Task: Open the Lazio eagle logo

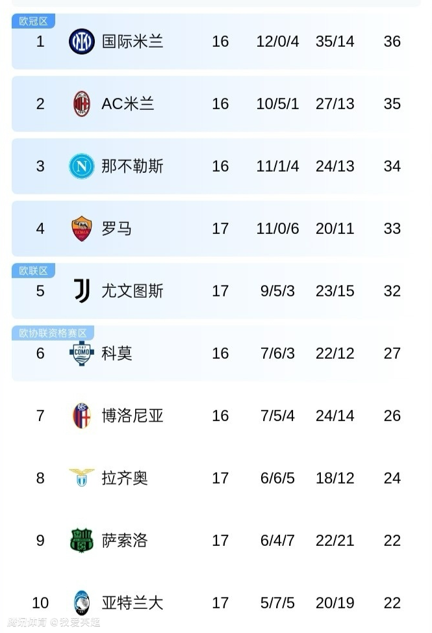Action: coord(82,478)
